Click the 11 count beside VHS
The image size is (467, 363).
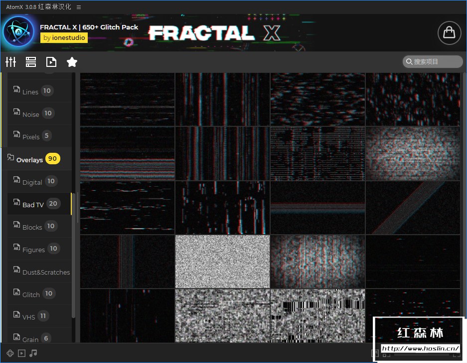pyautogui.click(x=43, y=316)
